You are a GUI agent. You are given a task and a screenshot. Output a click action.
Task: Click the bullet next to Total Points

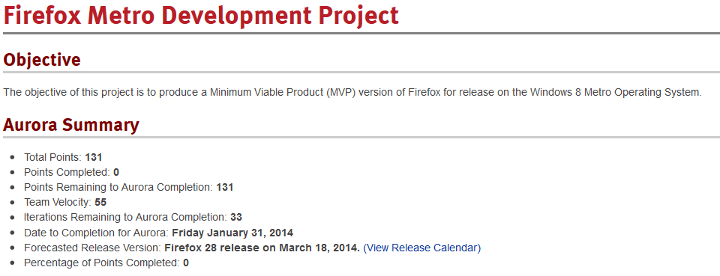[13, 158]
